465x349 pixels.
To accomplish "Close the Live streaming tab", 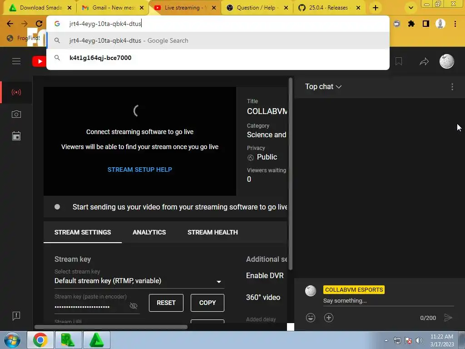I will click(x=213, y=8).
